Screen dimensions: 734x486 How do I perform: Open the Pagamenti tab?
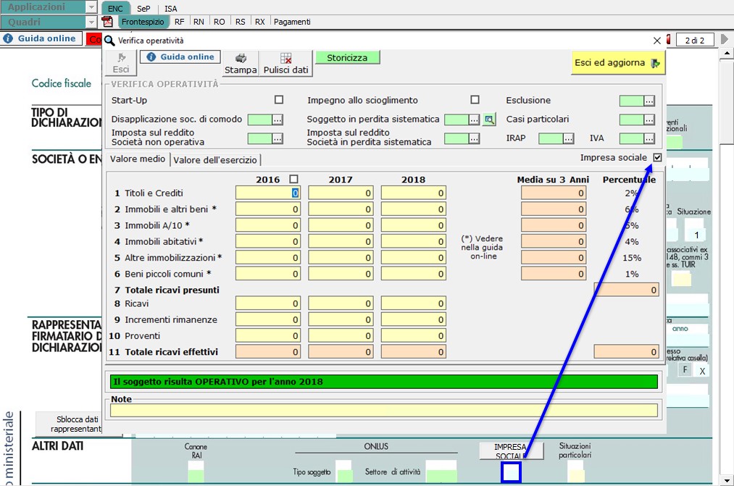[292, 22]
